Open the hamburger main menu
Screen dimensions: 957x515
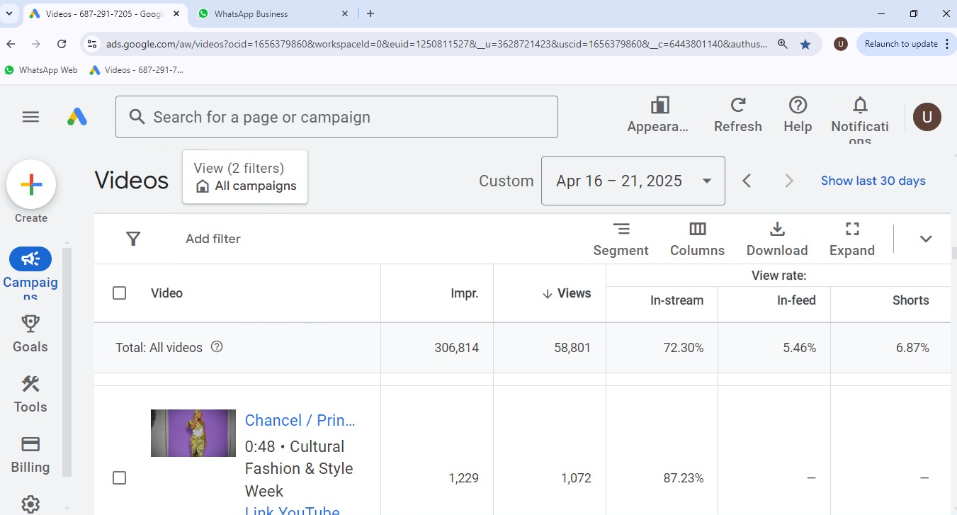point(30,117)
